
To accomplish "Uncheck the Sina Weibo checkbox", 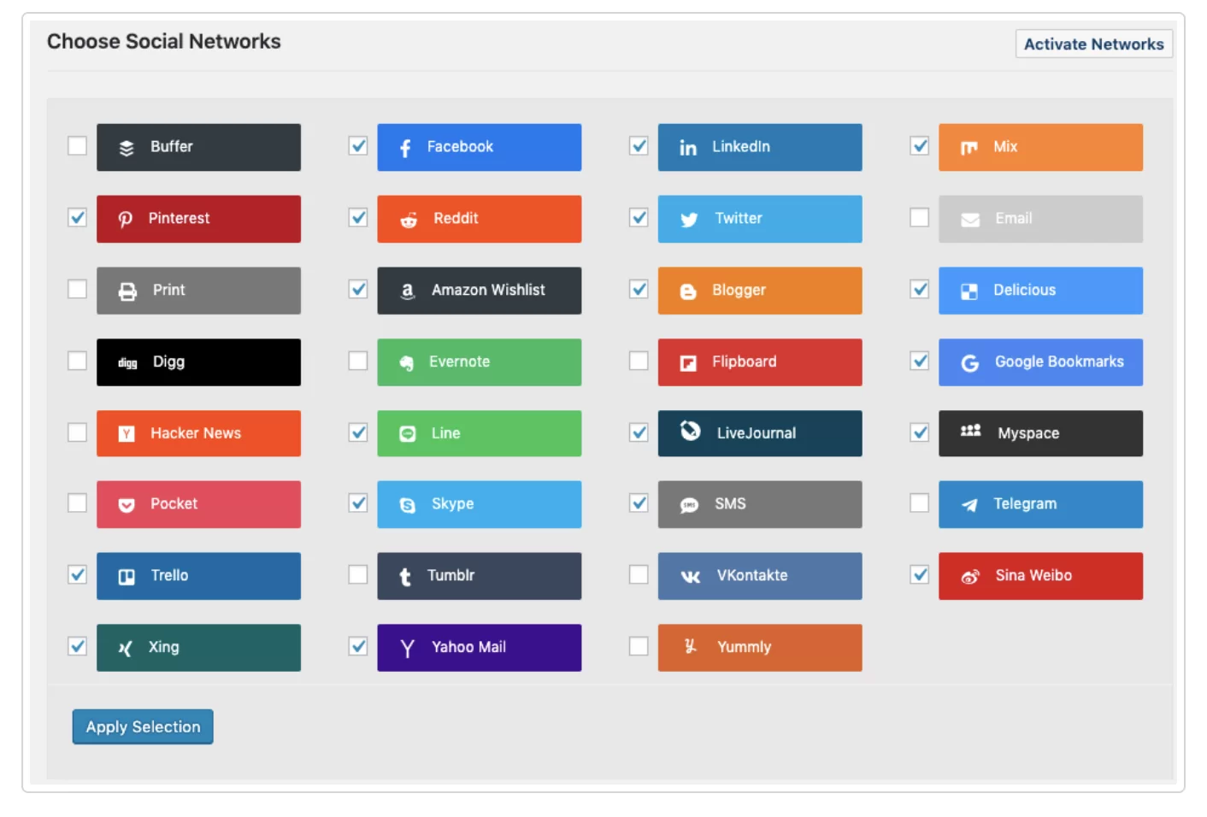I will click(920, 575).
